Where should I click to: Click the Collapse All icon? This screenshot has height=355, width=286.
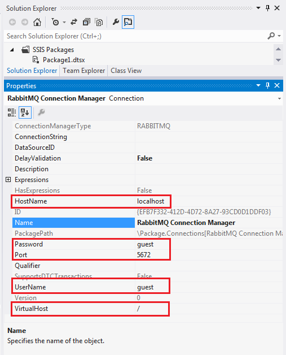click(86, 22)
